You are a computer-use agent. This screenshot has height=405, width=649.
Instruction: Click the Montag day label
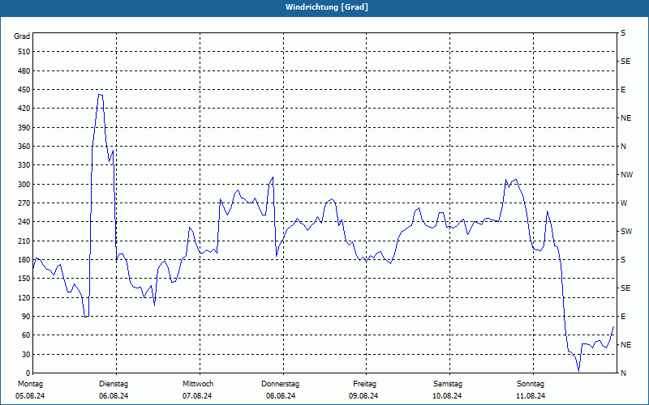pyautogui.click(x=31, y=384)
